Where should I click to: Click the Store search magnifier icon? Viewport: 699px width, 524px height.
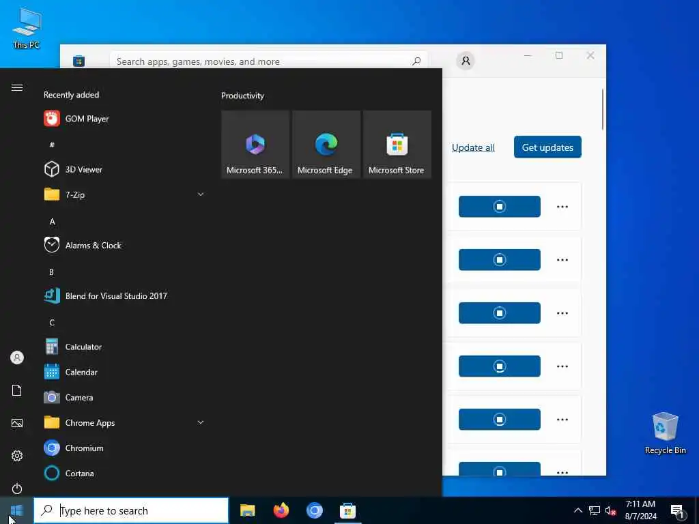click(416, 61)
